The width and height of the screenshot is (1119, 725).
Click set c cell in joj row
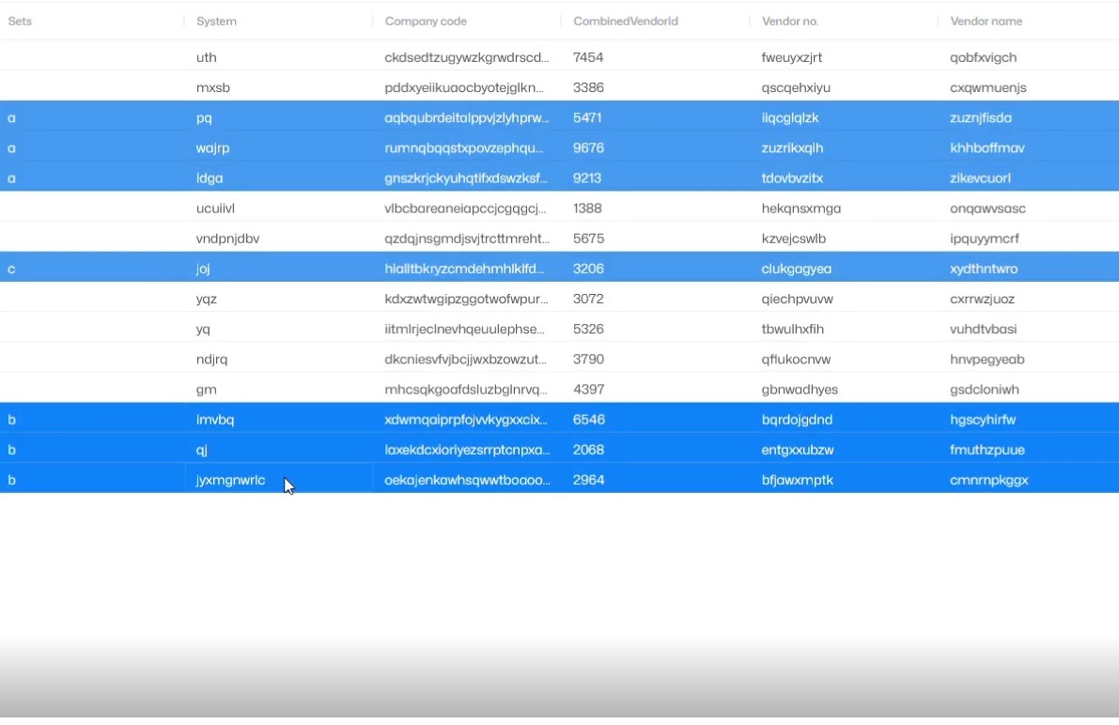pyautogui.click(x=12, y=269)
